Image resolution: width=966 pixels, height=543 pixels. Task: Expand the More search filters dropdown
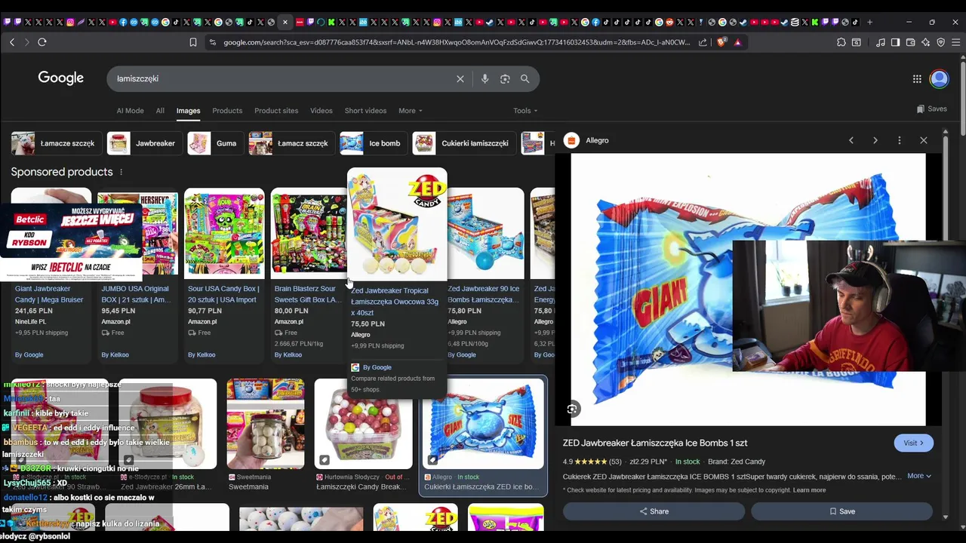[x=411, y=111]
